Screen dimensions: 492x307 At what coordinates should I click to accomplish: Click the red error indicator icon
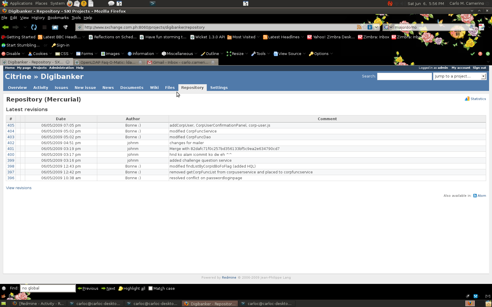tap(480, 54)
